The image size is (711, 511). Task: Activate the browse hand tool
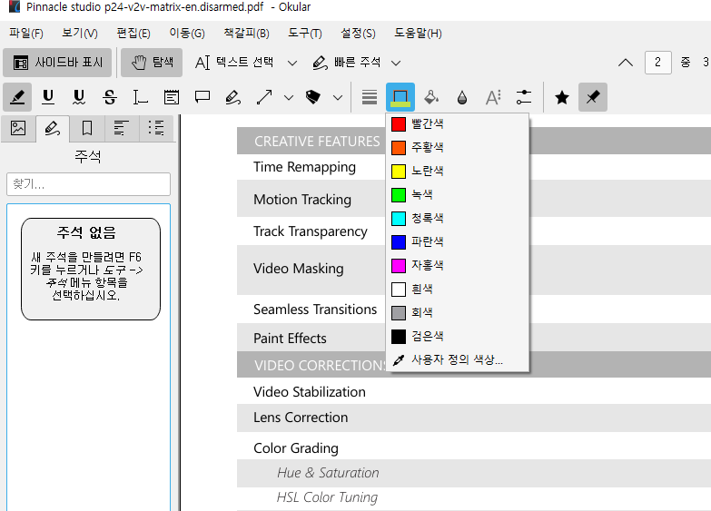152,63
